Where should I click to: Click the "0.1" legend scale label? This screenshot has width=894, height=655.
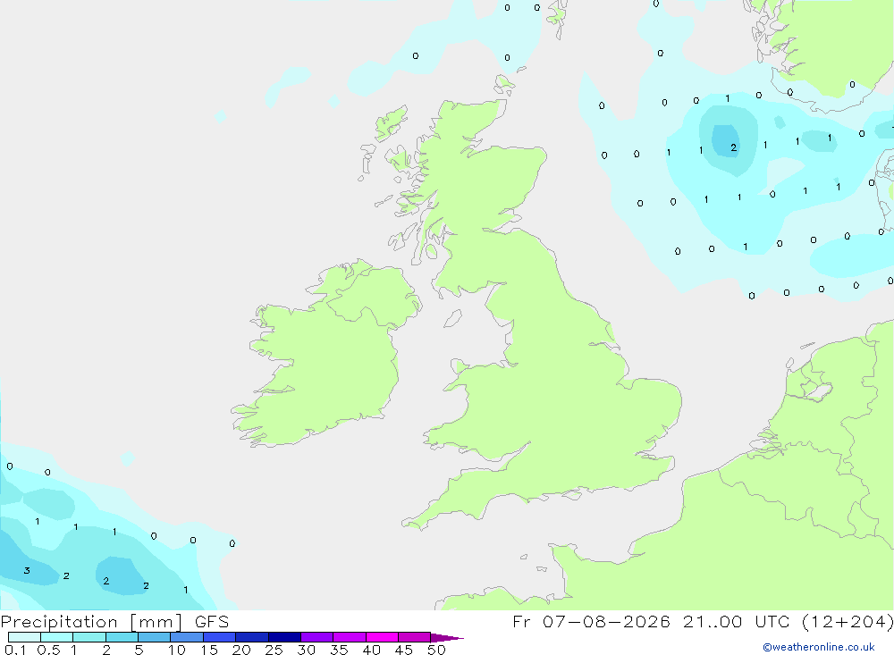(x=15, y=650)
